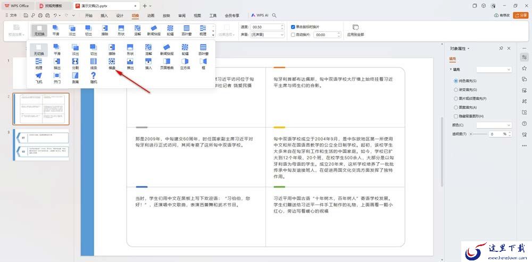Adjust the 透明度(T) slider
This screenshot has height=262, width=532.
478,134
